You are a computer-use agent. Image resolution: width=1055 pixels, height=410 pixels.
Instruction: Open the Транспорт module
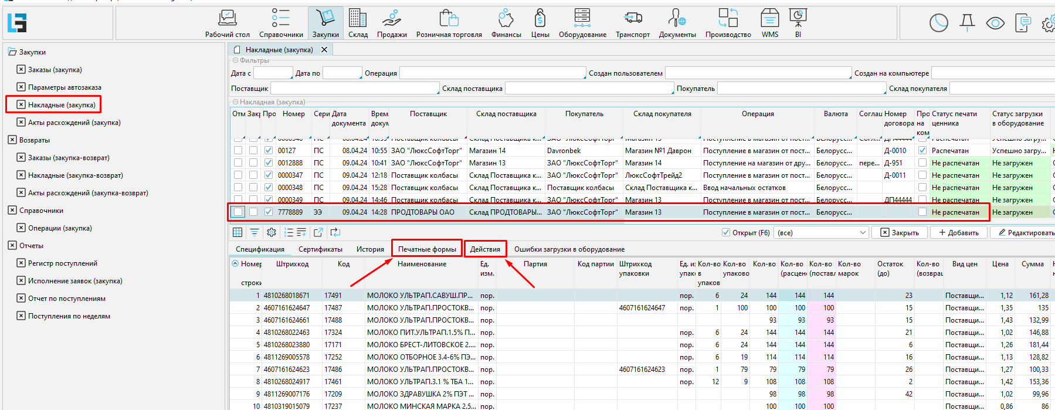point(632,23)
